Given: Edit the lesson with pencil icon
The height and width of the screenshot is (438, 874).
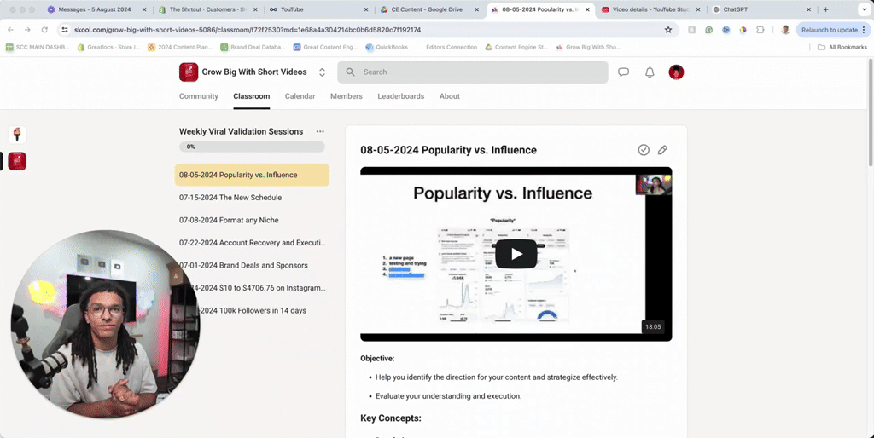Looking at the screenshot, I should pyautogui.click(x=662, y=150).
